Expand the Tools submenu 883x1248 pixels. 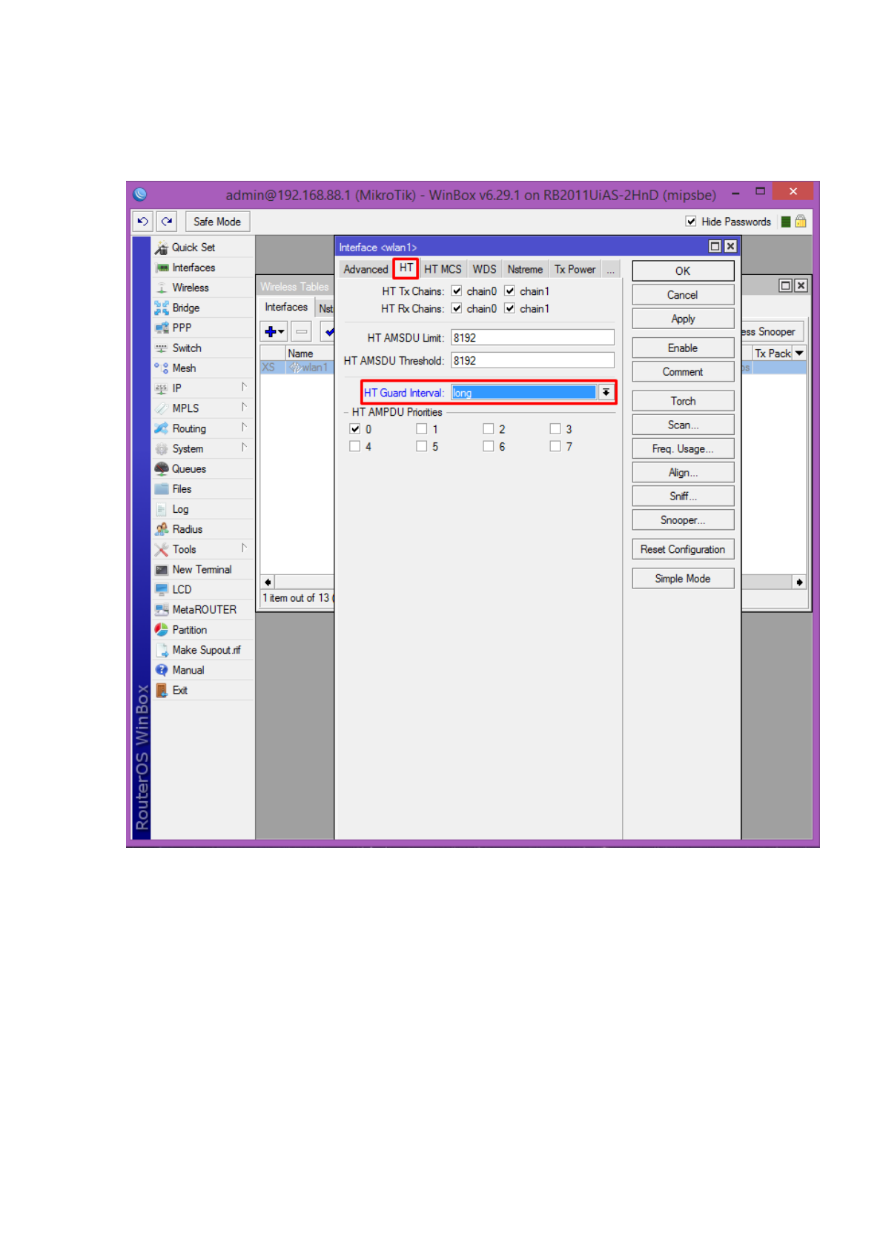[243, 548]
